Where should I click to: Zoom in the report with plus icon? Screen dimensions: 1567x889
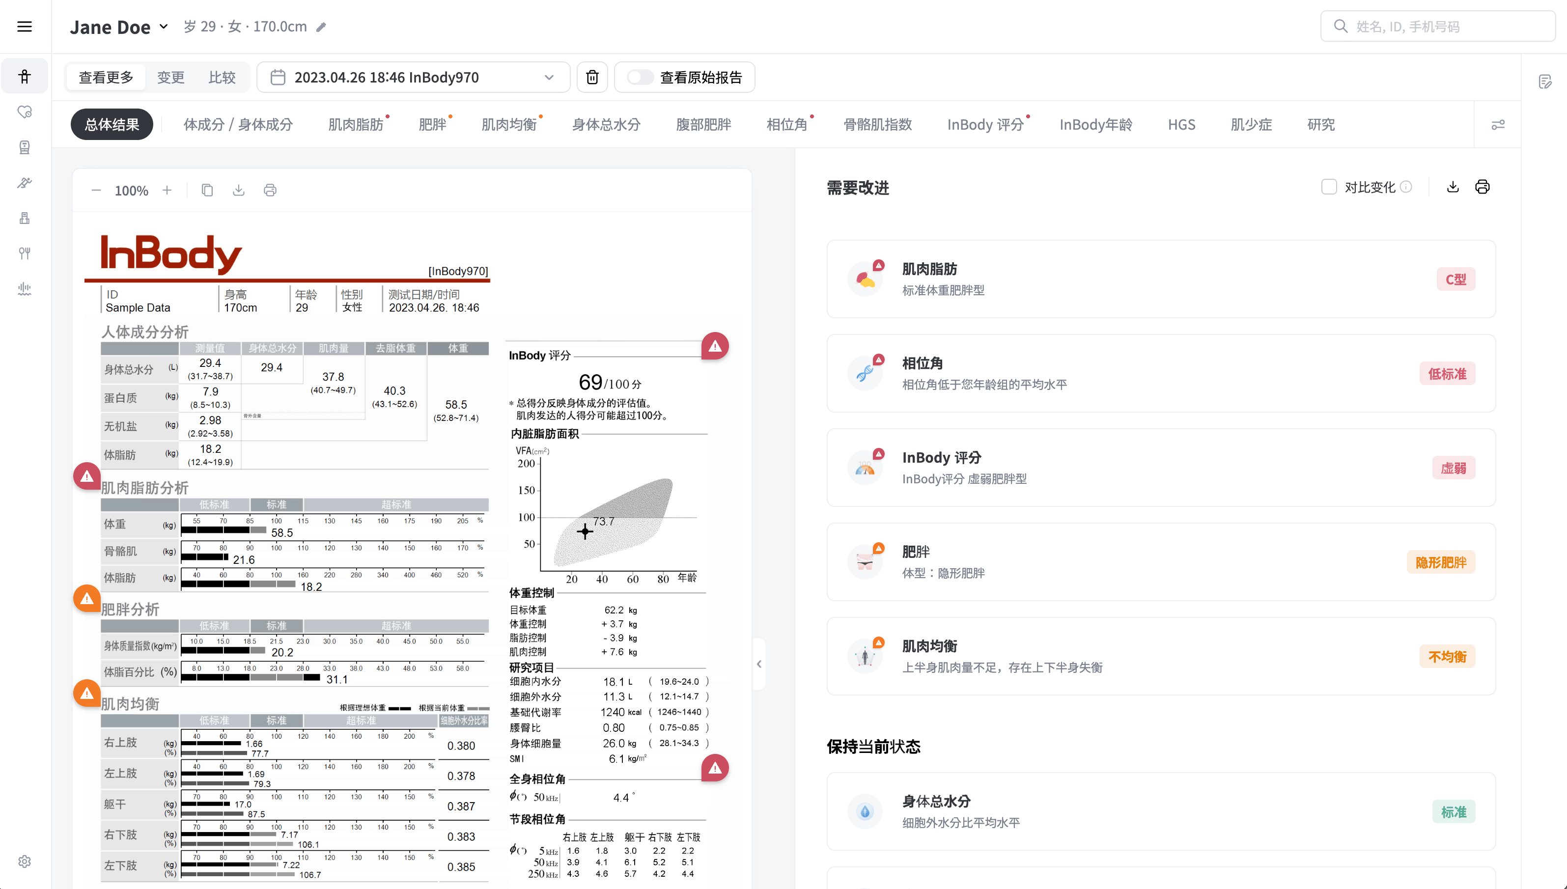[167, 191]
